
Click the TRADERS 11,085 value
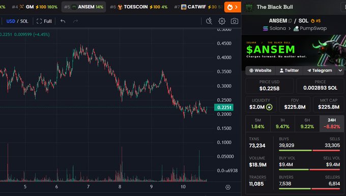(256, 184)
